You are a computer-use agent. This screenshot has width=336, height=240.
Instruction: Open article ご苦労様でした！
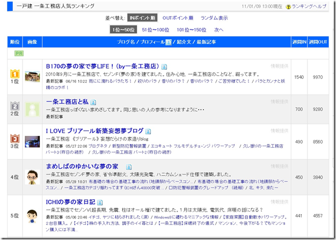pos(234,81)
